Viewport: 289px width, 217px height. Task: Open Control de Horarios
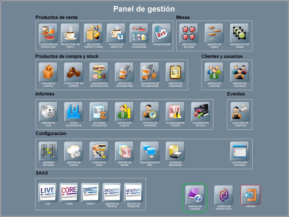(150, 112)
